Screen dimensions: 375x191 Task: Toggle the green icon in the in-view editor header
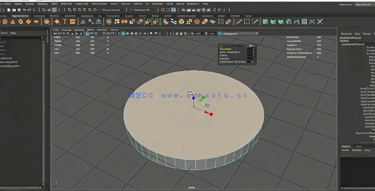coord(251,45)
